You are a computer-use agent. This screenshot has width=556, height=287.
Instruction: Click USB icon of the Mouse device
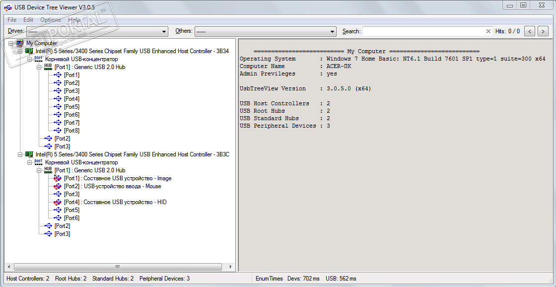click(58, 186)
